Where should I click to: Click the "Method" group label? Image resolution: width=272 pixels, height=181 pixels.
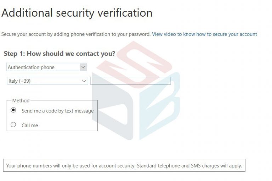[21, 100]
